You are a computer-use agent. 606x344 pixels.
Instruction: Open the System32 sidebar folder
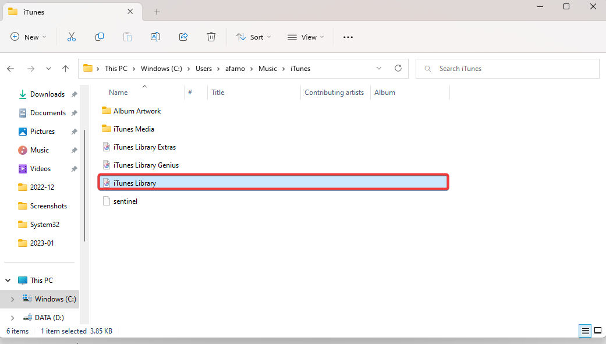[44, 225]
